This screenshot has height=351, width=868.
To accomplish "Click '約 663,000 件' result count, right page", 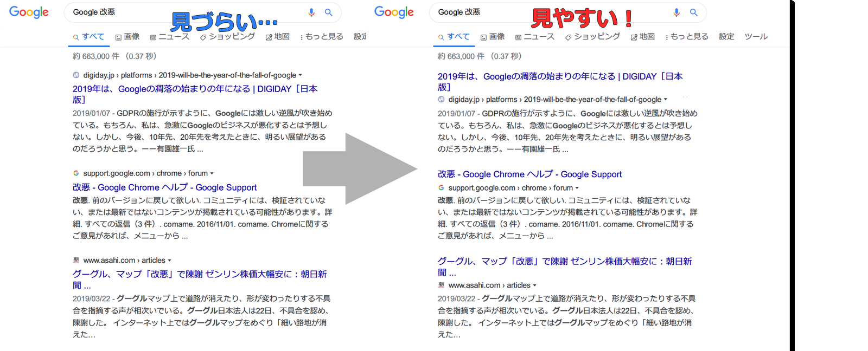I will click(x=461, y=56).
